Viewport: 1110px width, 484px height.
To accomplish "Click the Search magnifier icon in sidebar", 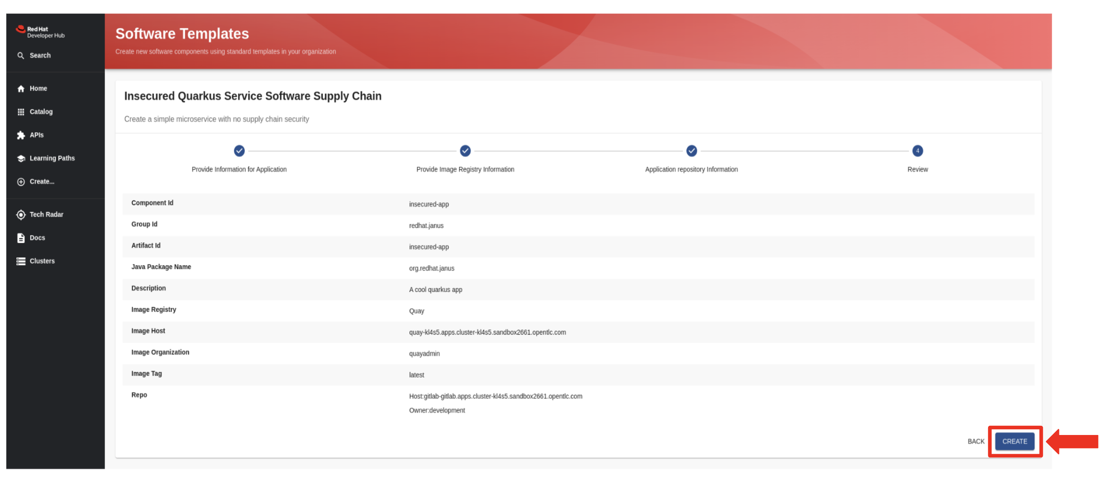I will tap(20, 56).
